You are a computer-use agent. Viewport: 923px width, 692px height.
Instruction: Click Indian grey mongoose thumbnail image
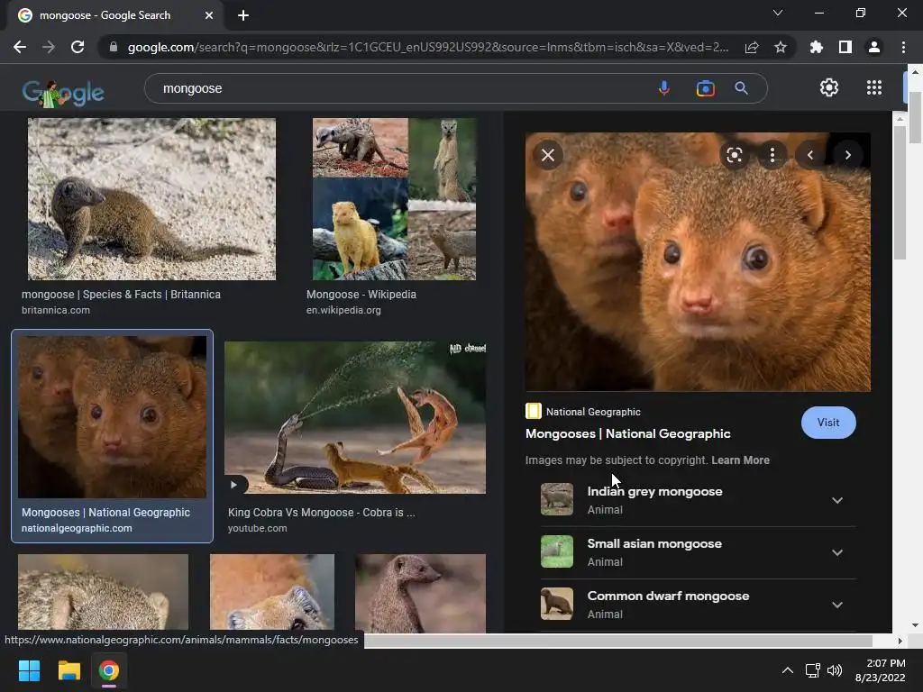click(x=557, y=499)
